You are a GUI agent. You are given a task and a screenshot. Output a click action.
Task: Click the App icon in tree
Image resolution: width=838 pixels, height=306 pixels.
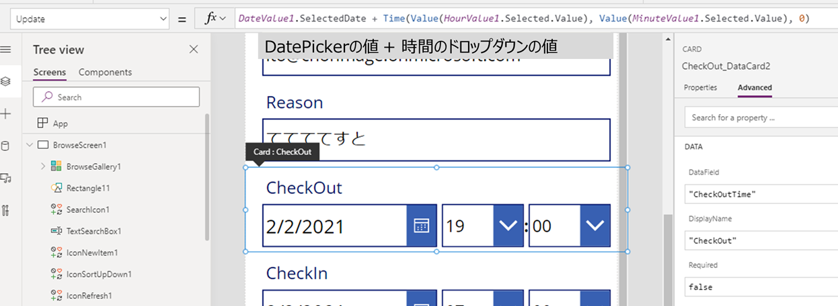coord(42,123)
